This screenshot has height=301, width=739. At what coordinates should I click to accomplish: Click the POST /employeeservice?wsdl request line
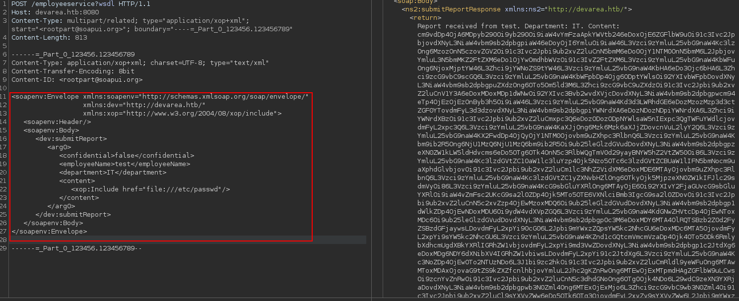81,3
